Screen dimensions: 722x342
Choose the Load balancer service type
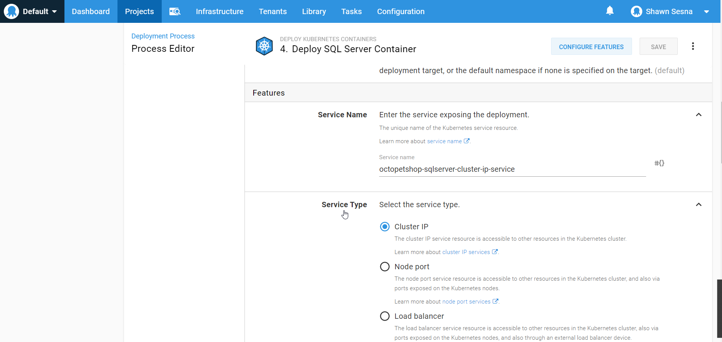click(x=385, y=316)
